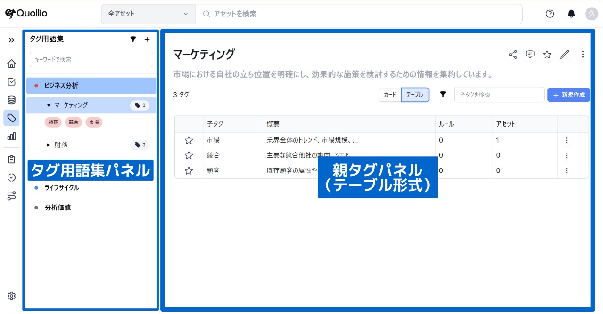Viewport: 603px width, 314px height.
Task: Click the マーケティング page title
Action: tap(204, 54)
